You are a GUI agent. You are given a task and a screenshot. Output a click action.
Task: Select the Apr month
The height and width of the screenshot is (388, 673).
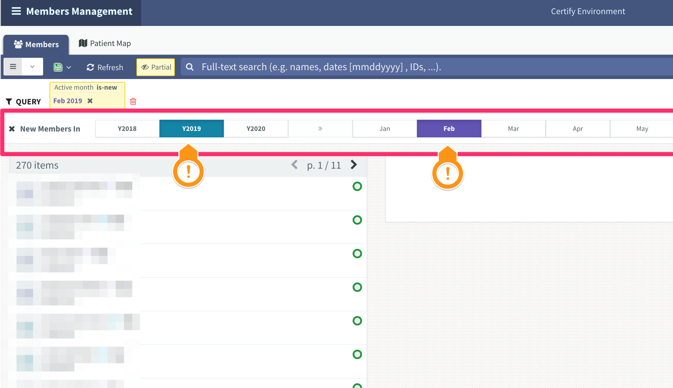[578, 129]
